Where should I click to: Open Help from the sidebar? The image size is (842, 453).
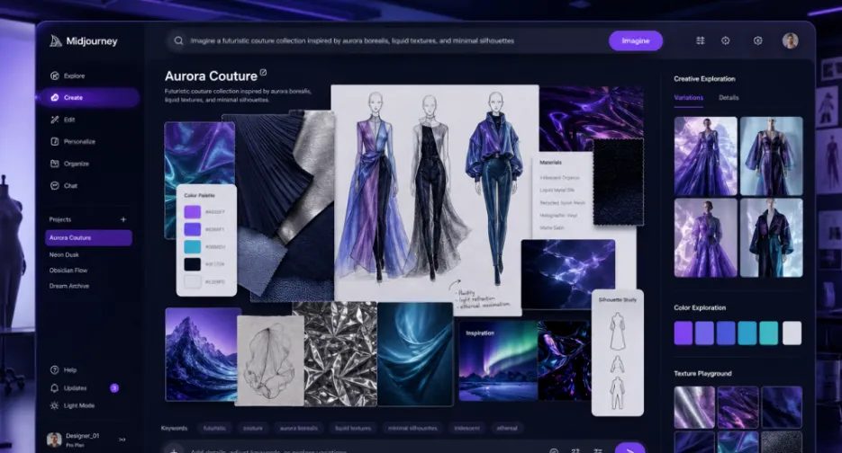63,370
